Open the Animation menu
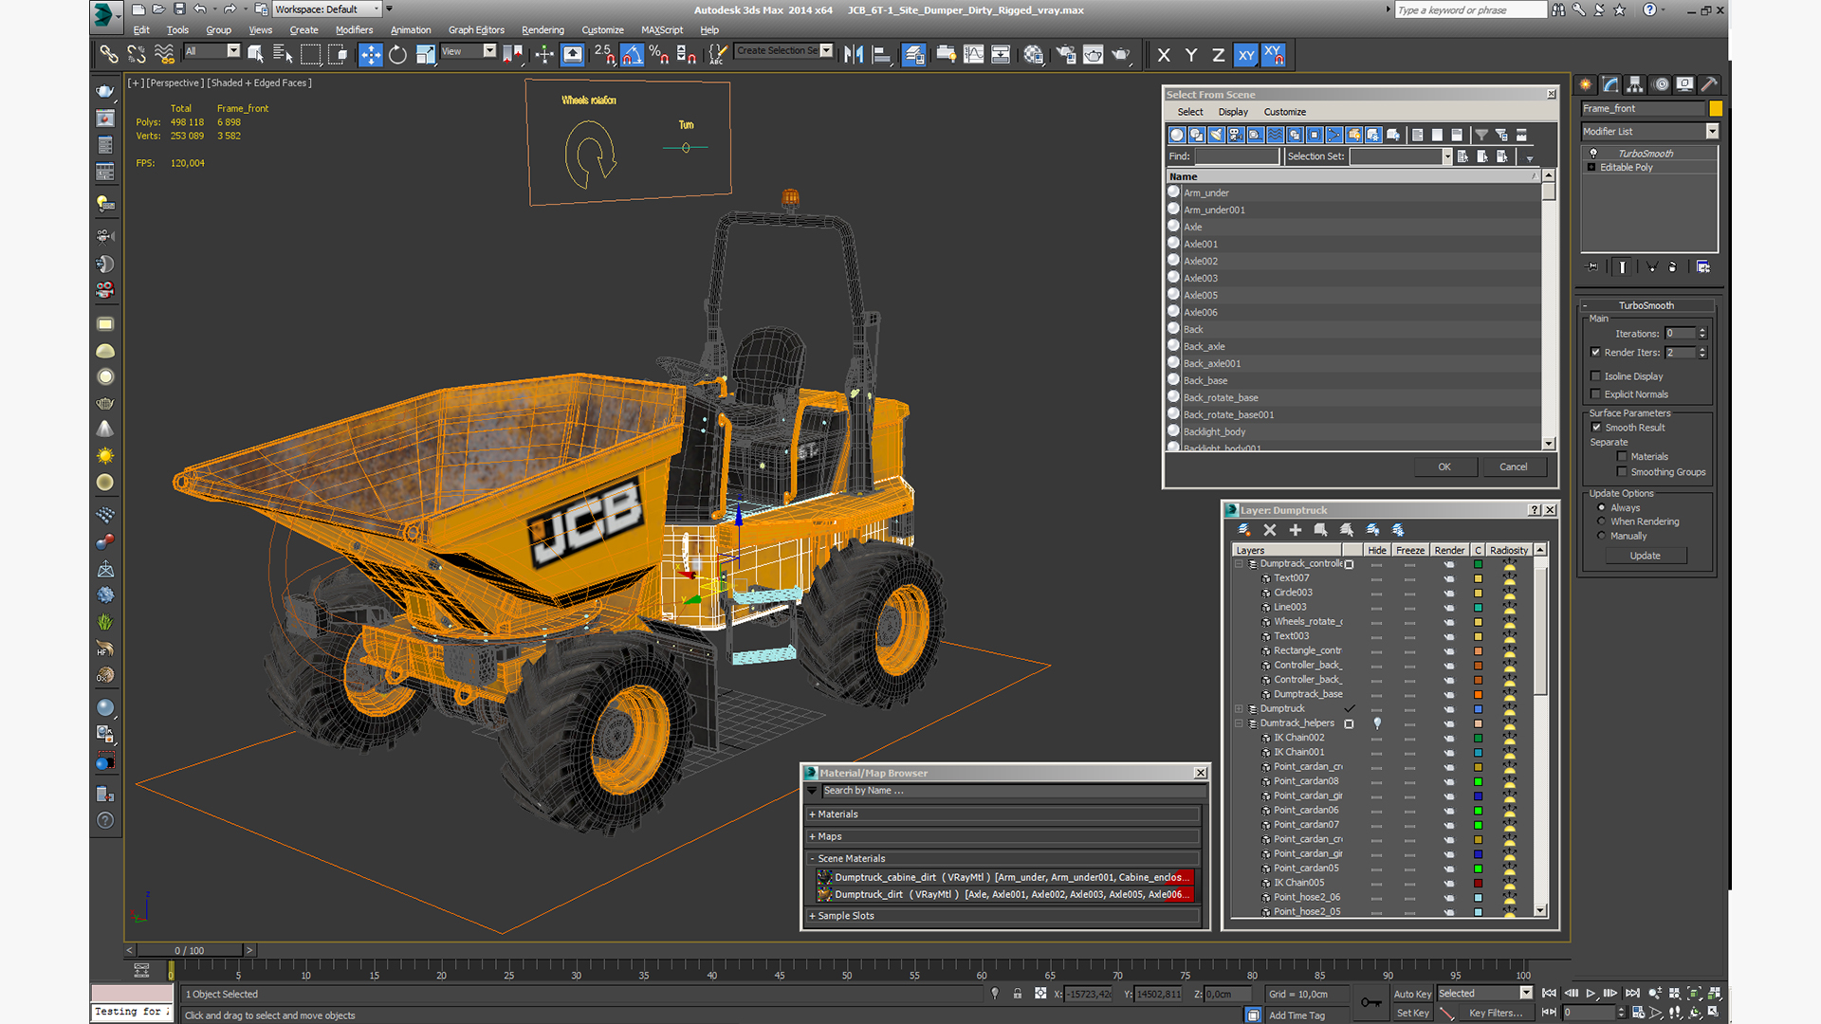The height and width of the screenshot is (1024, 1821). [410, 30]
